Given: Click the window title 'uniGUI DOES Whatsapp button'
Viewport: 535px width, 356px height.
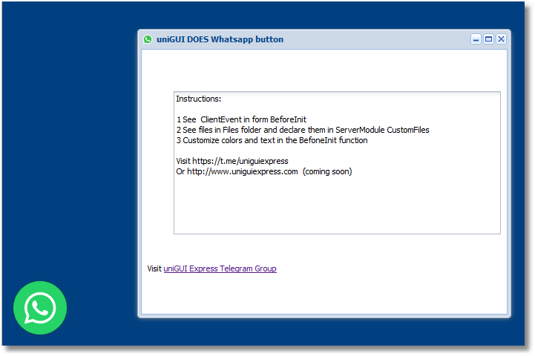Looking at the screenshot, I should (220, 39).
